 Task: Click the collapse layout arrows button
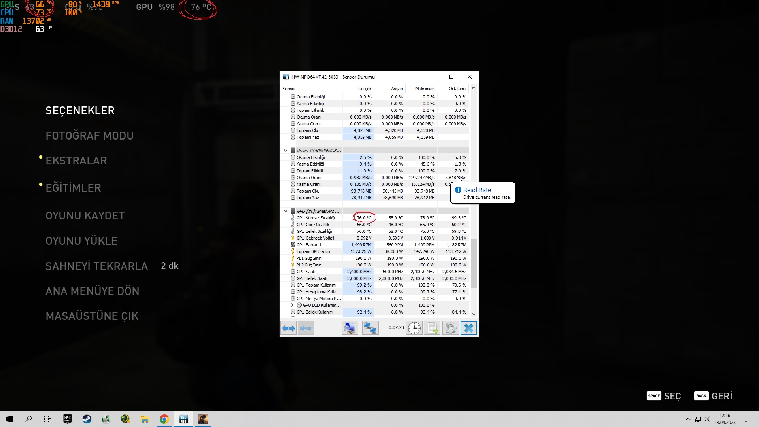(x=306, y=328)
